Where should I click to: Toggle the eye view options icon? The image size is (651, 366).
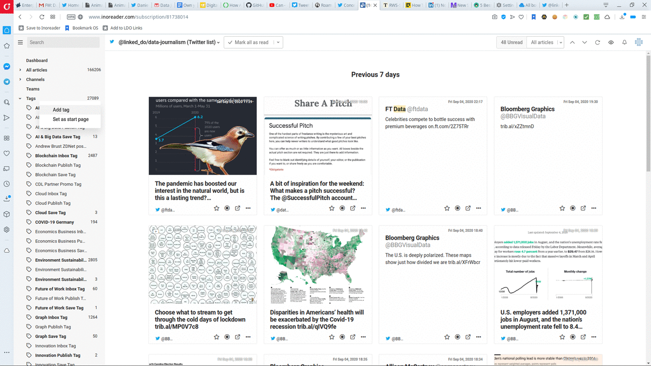point(611,42)
